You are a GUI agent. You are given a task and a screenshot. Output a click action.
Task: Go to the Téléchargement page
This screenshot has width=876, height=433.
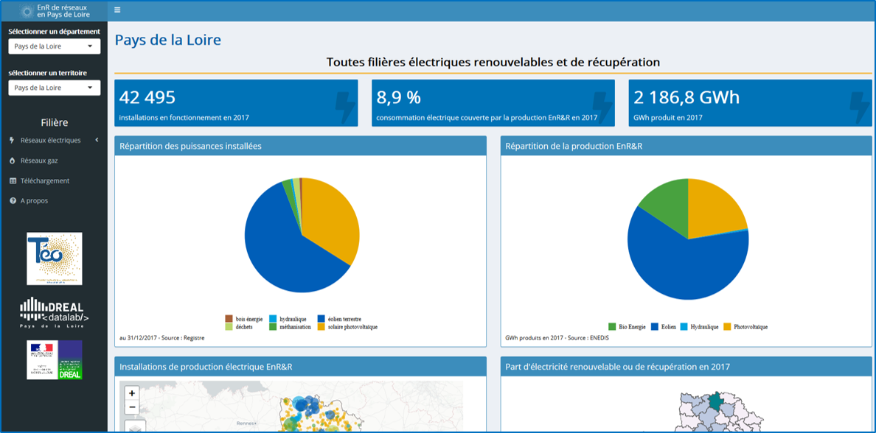44,180
